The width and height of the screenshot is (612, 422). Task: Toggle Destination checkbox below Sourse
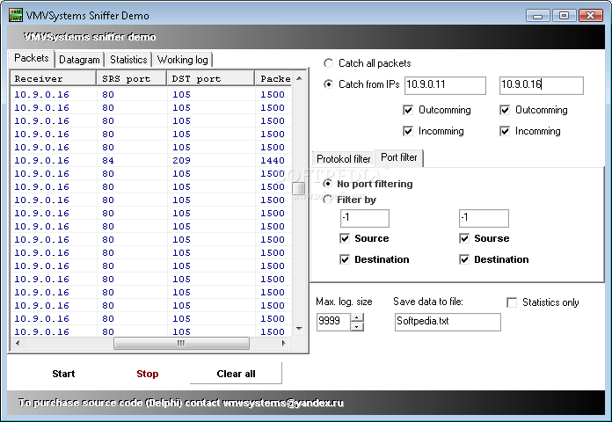click(464, 259)
